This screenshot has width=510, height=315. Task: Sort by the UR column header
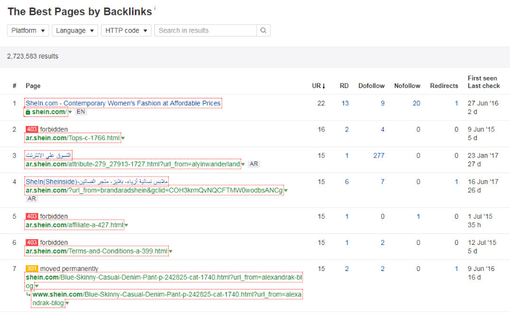pyautogui.click(x=319, y=86)
